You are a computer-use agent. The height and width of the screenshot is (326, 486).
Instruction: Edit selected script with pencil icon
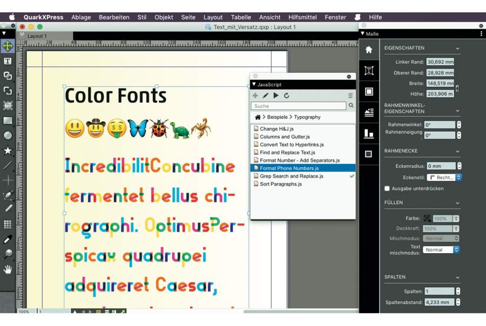(265, 96)
